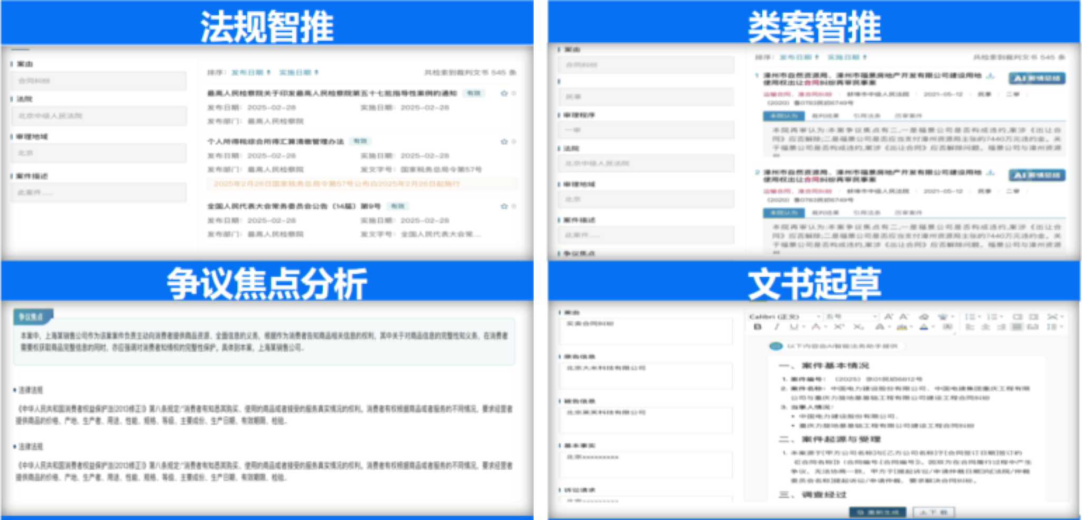Click the yellow text highlight icon

tap(902, 327)
